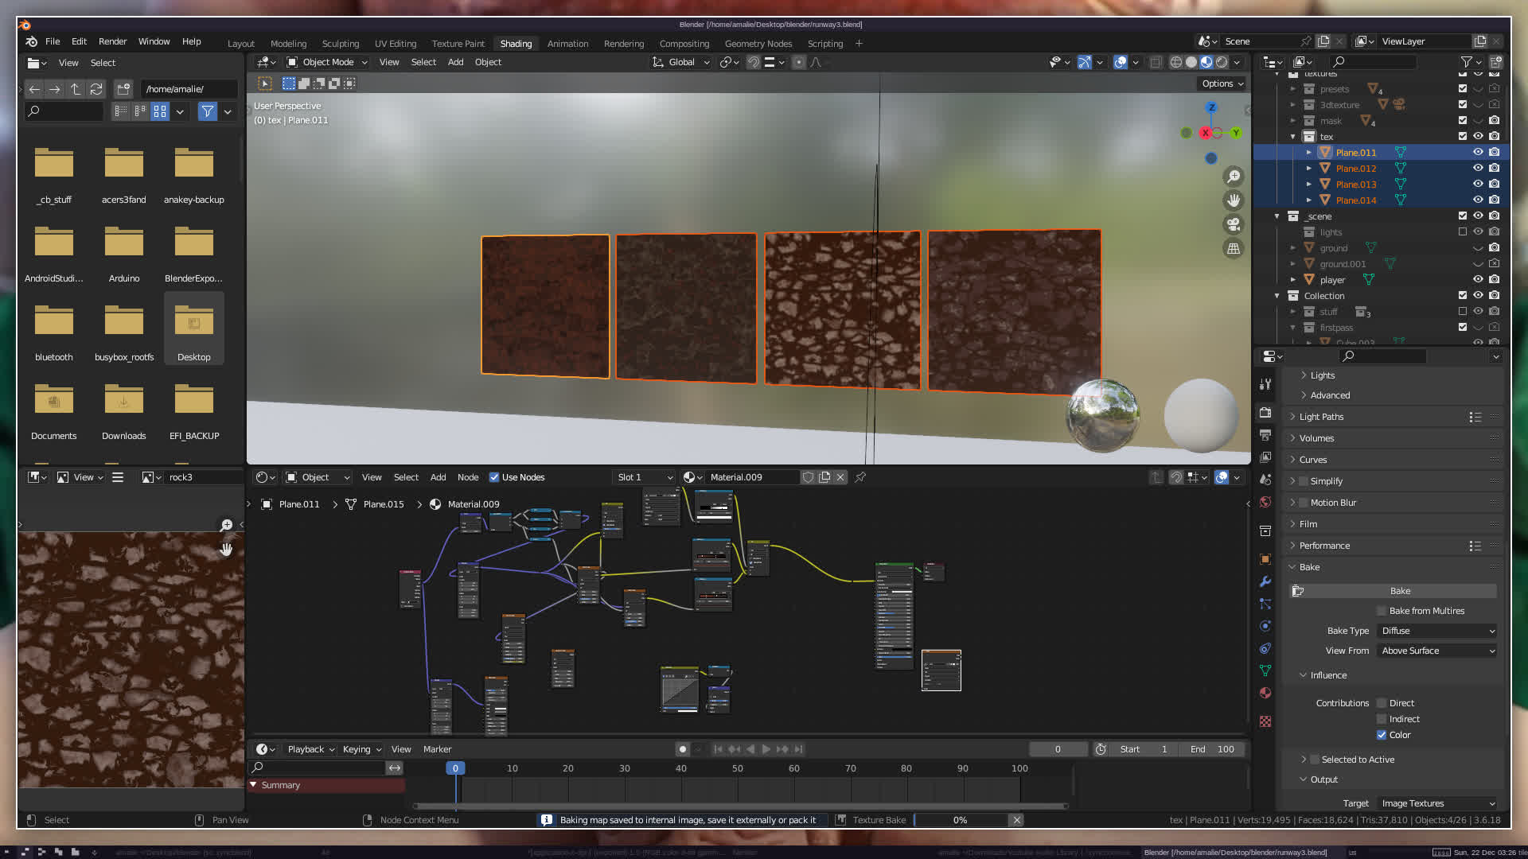Image resolution: width=1528 pixels, height=859 pixels.
Task: Switch to the orthographic grid view icon
Action: pos(1234,249)
